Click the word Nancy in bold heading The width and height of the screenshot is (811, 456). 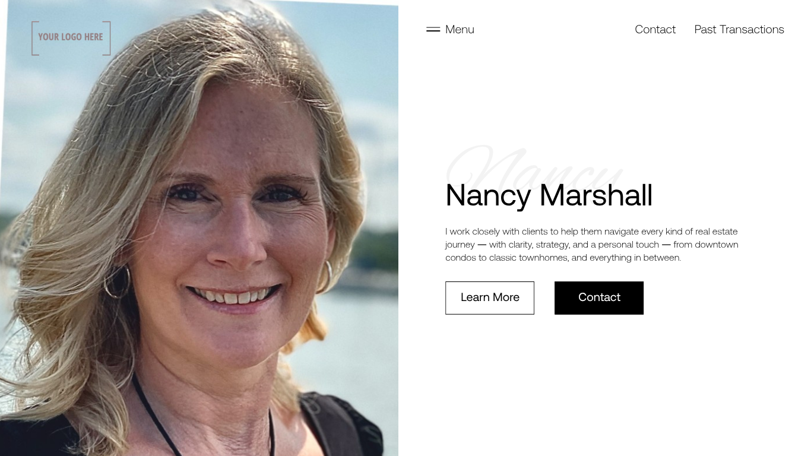click(488, 196)
